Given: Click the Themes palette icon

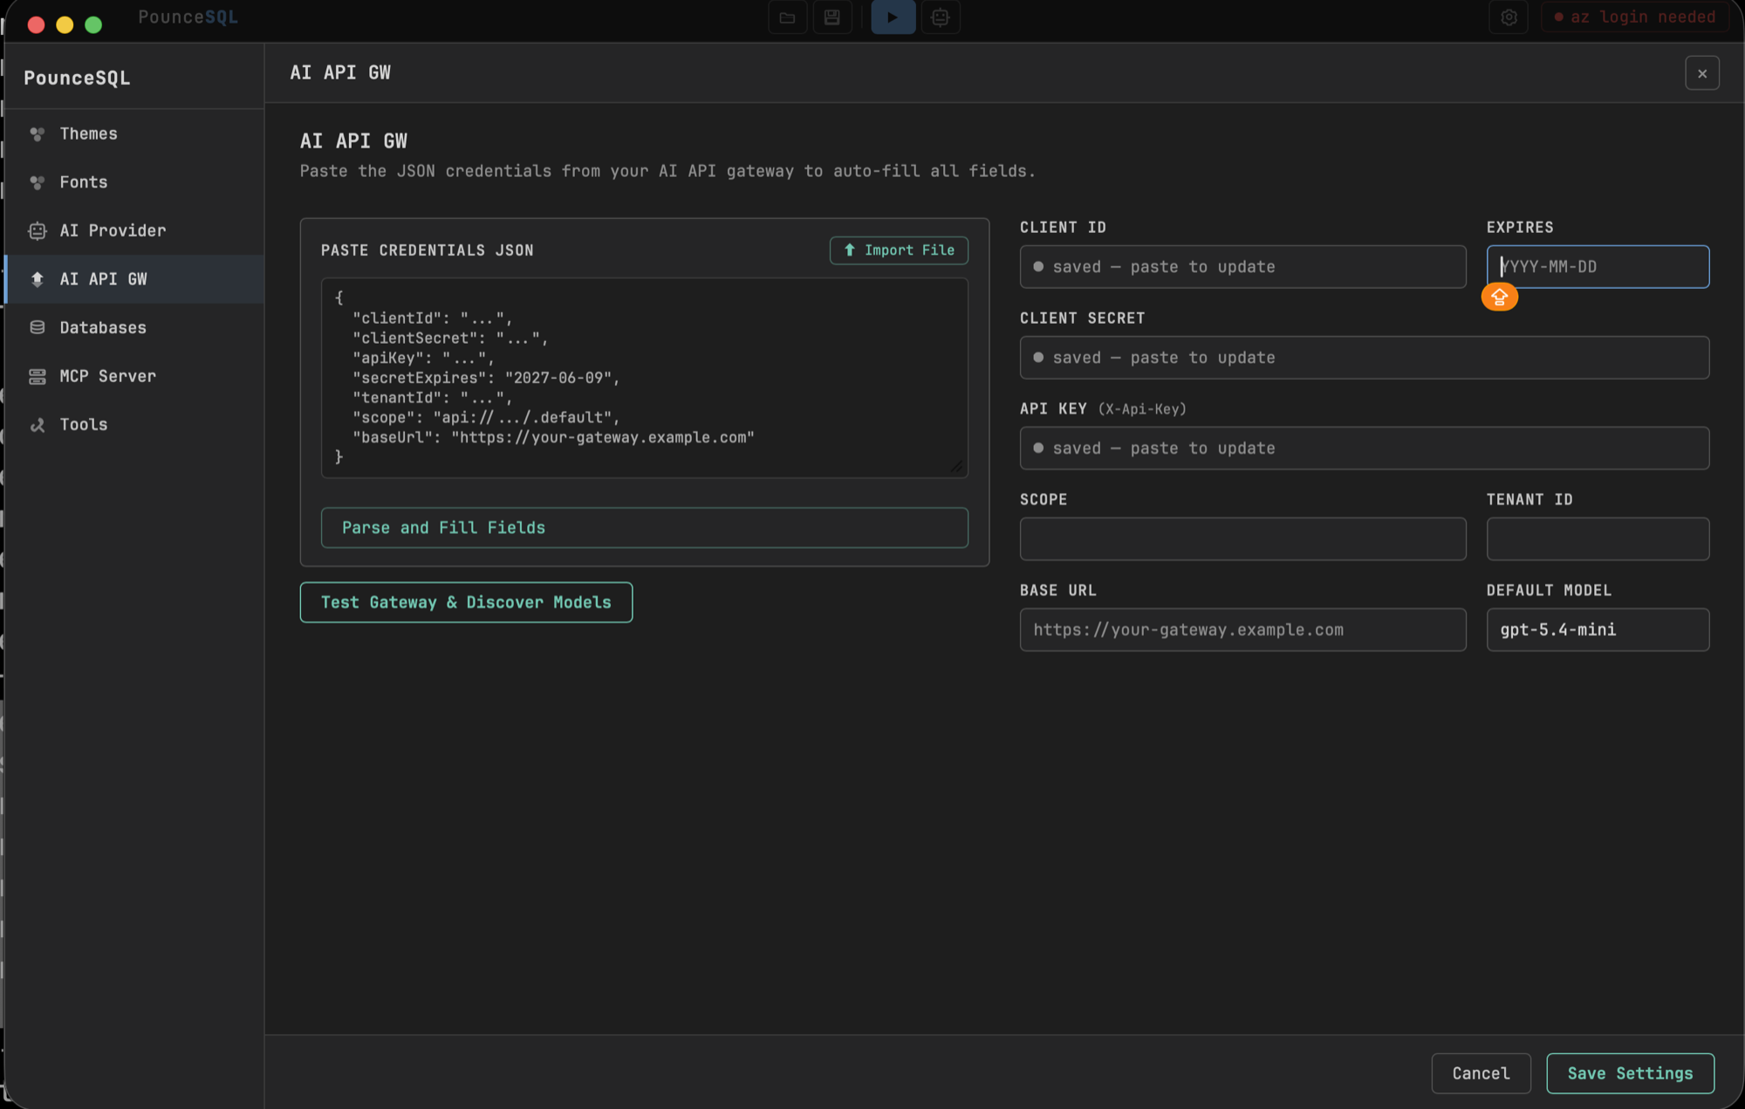Looking at the screenshot, I should [37, 133].
